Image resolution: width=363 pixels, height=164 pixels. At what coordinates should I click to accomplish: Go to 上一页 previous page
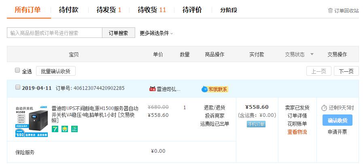(x=319, y=71)
